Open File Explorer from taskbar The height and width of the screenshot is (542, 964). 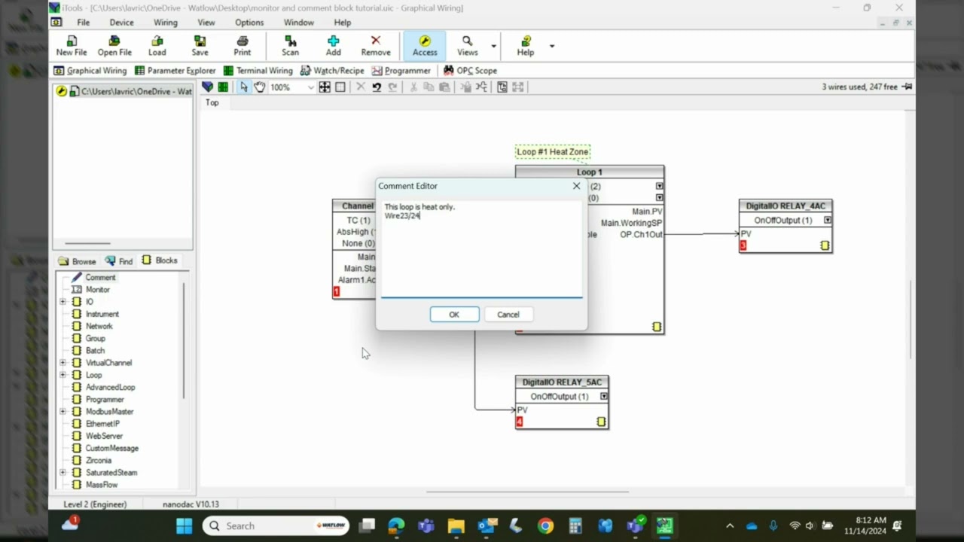point(456,525)
